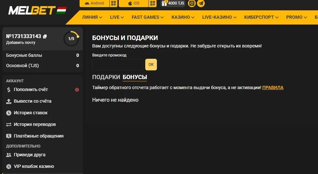Click the БОНУСЫ И ПОДАРКИ heading
The height and width of the screenshot is (174, 318).
(x=125, y=38)
